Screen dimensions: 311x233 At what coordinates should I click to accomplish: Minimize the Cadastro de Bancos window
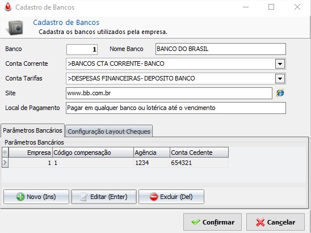click(246, 7)
